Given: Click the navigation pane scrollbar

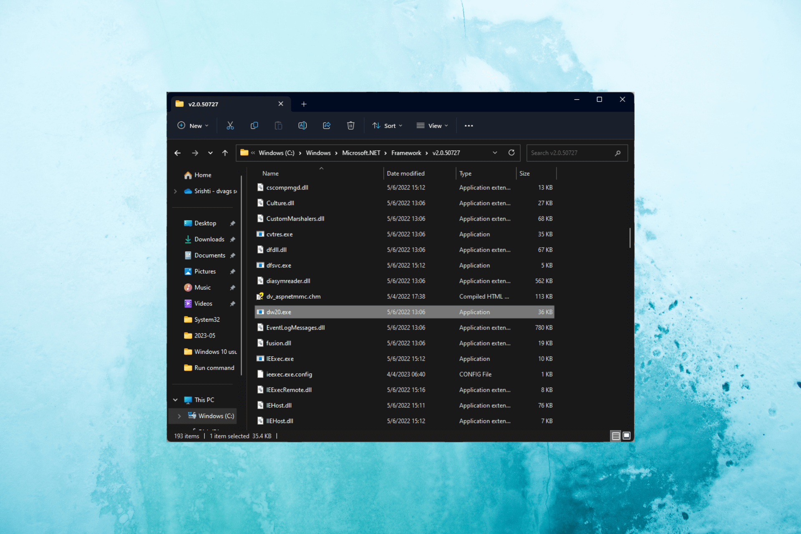Looking at the screenshot, I should 242,275.
